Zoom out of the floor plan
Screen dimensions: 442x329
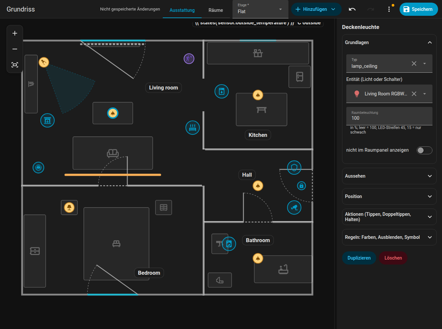pos(15,49)
